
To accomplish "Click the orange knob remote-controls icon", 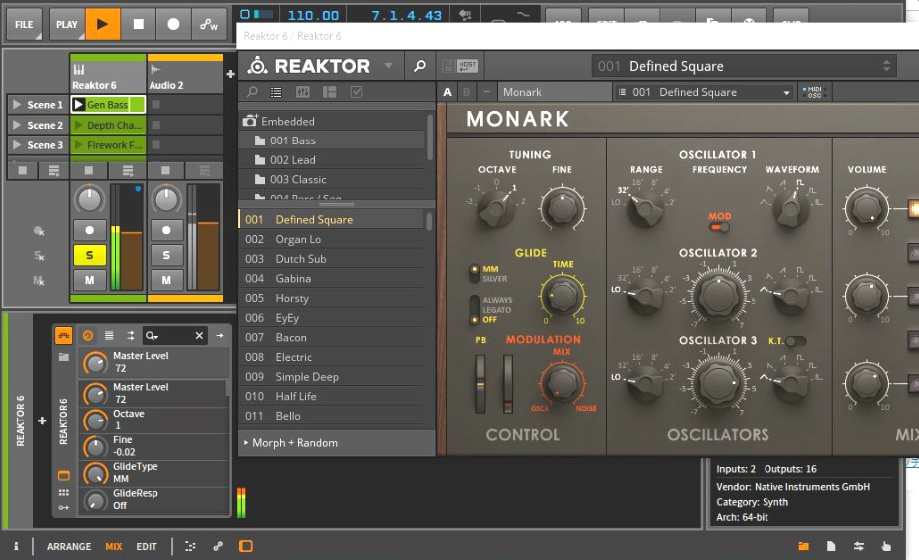I will [88, 335].
